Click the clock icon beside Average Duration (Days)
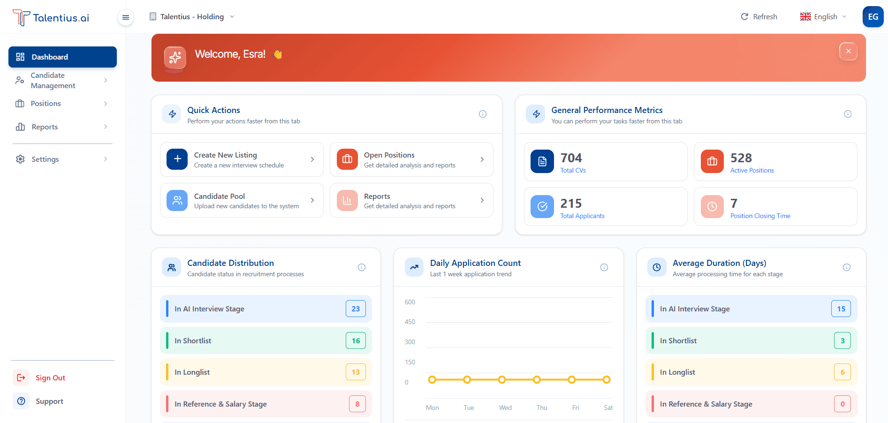 pyautogui.click(x=657, y=267)
